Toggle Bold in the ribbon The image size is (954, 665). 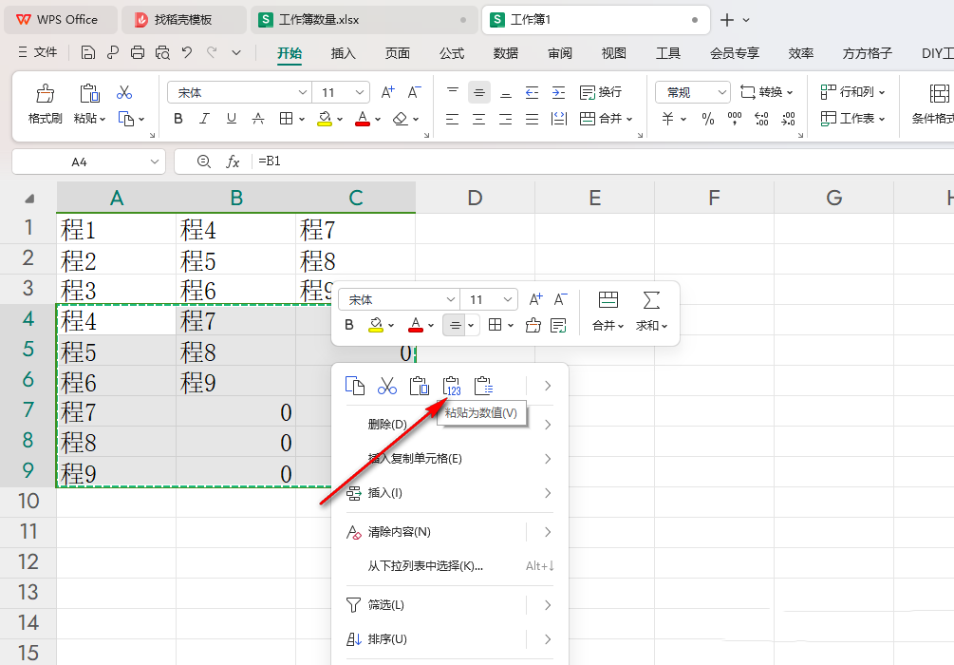(x=178, y=119)
